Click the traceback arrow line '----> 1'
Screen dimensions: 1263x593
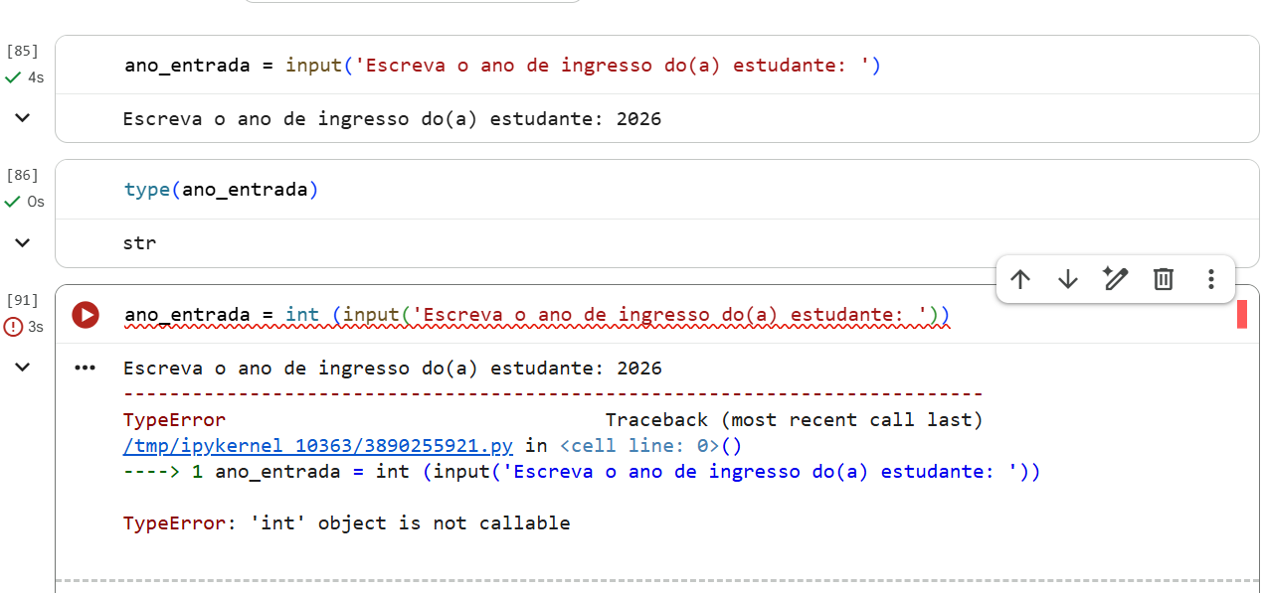[x=163, y=472]
